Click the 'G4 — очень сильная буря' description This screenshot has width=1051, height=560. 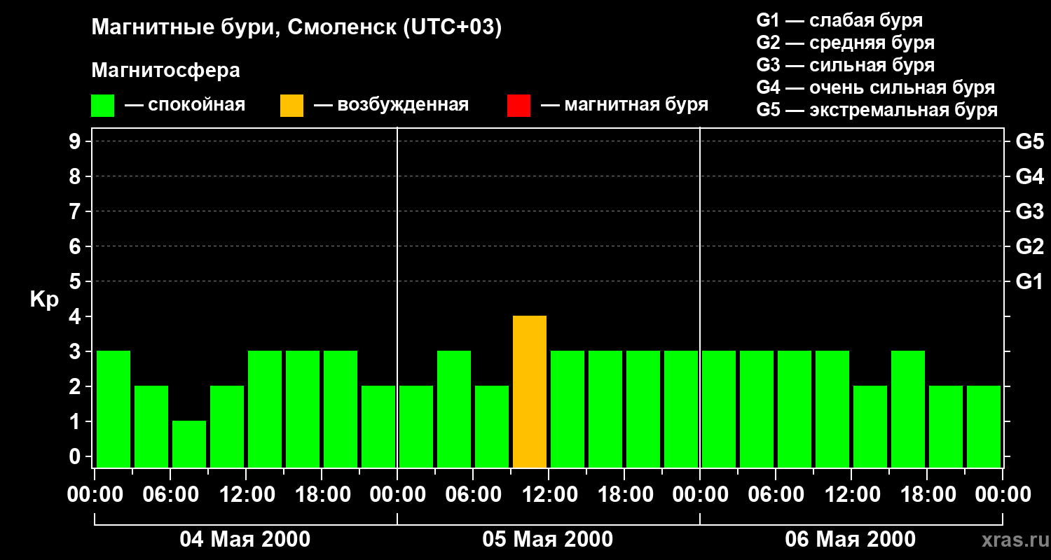[876, 87]
